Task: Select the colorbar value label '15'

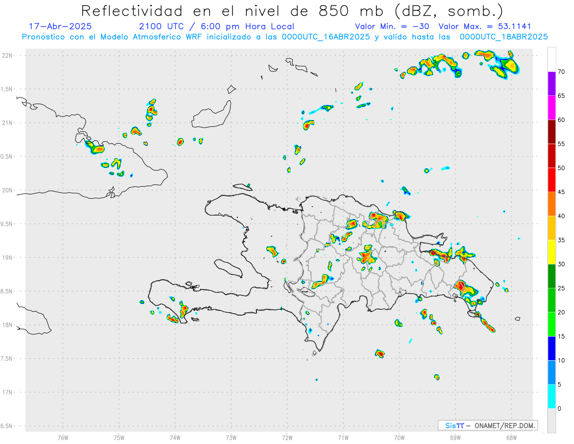Action: click(561, 336)
